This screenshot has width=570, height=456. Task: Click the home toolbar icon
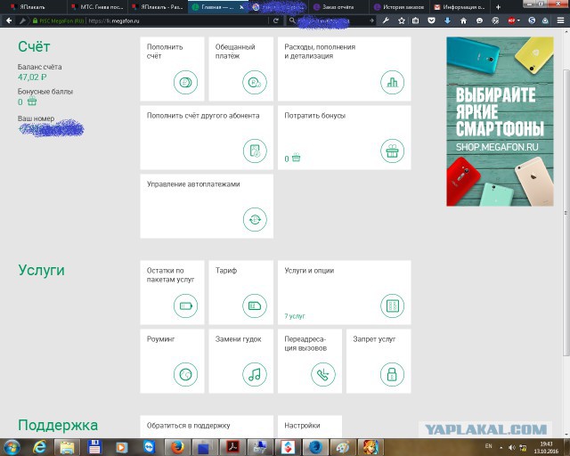[463, 20]
